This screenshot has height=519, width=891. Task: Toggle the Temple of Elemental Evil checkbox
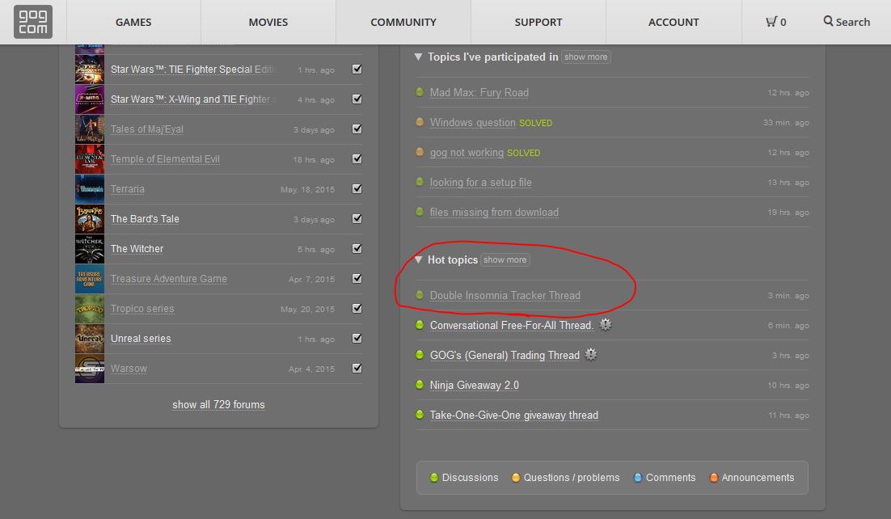point(357,158)
